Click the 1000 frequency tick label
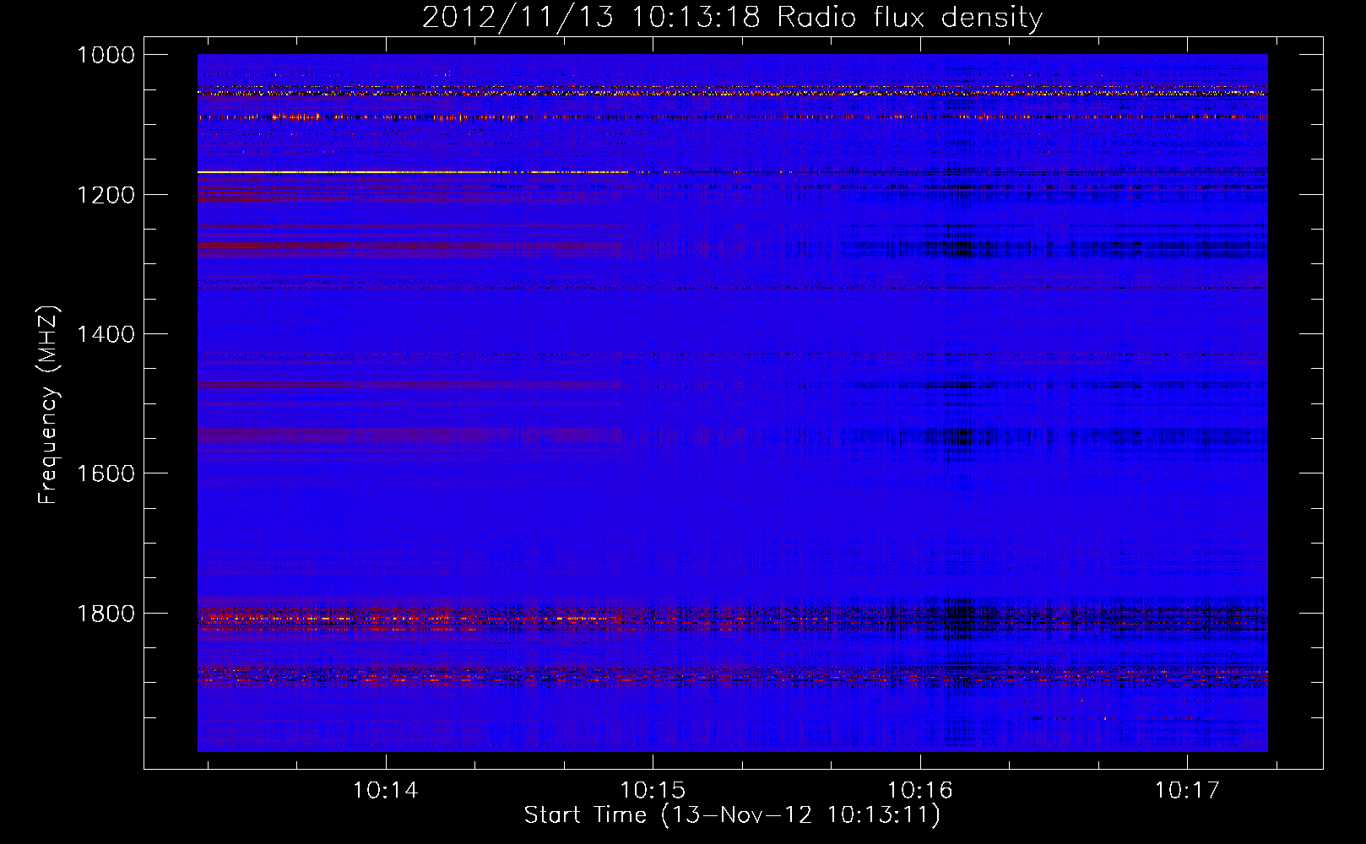 (x=106, y=55)
